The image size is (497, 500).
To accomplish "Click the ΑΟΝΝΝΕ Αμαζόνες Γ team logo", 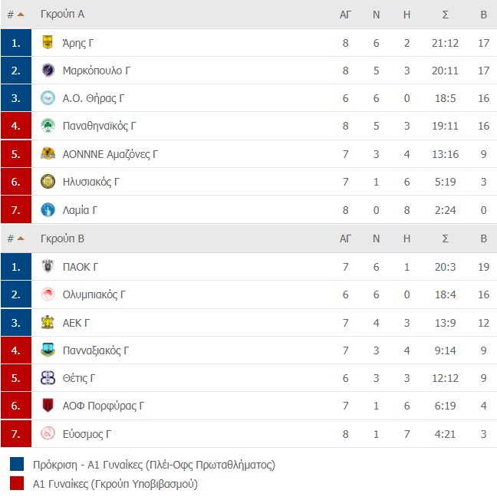I will [48, 153].
